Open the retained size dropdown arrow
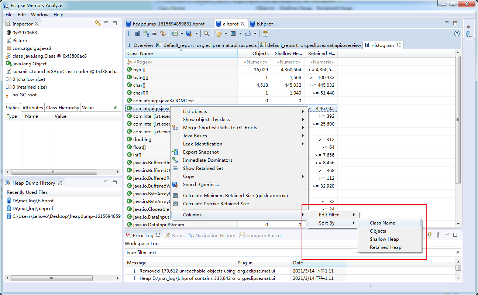Image resolution: width=478 pixels, height=295 pixels. 240,34
